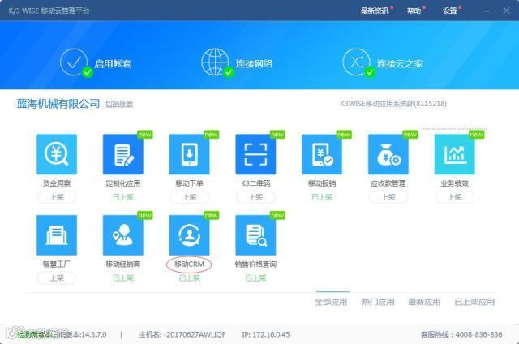Switch to the 已上架应用 tab

474,302
